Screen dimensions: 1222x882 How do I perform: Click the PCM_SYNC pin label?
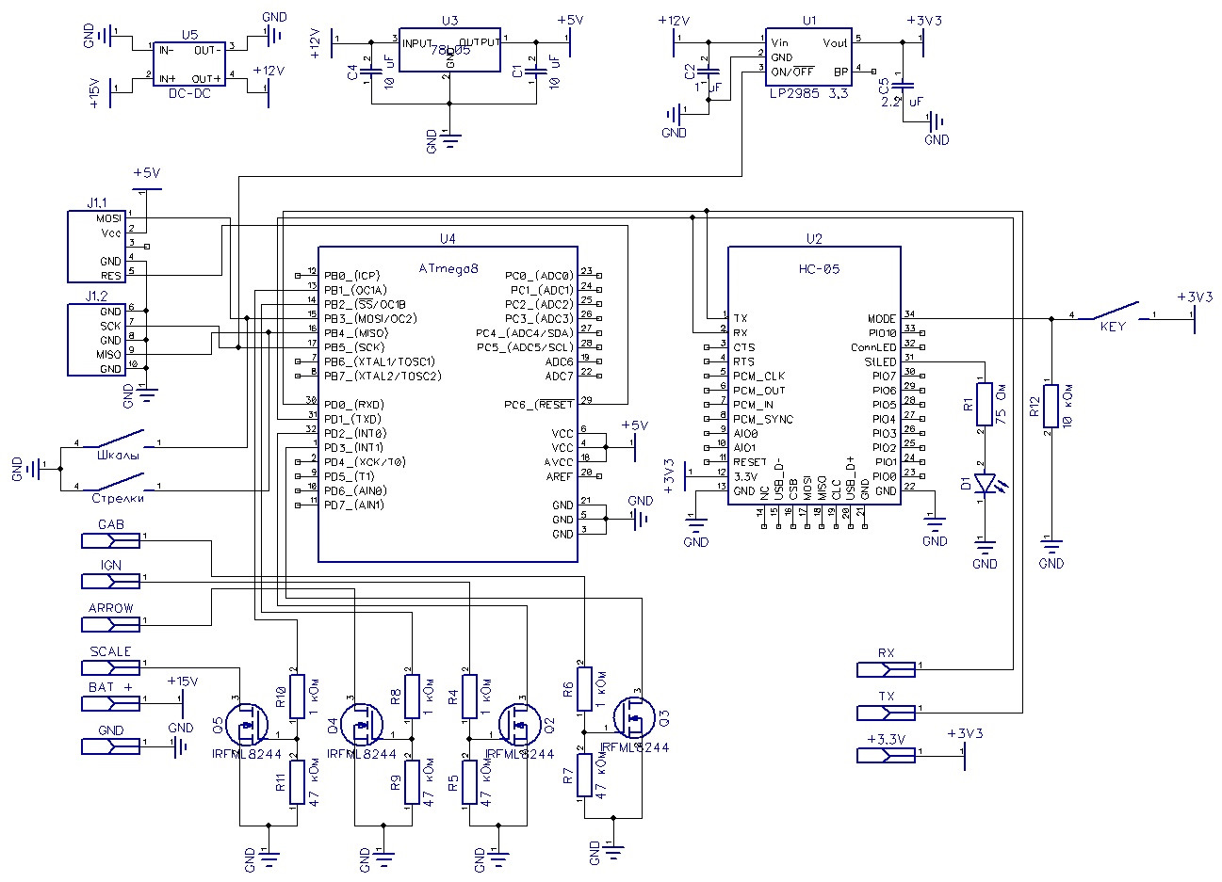coord(763,420)
